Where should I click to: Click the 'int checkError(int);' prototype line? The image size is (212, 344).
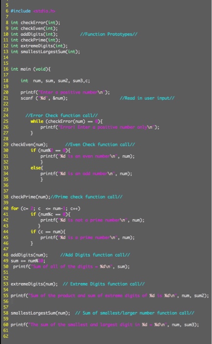[x=35, y=23]
